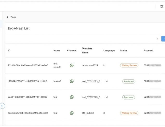Screen dimensions: 165x127
Task: Open broadcast ID 92b49b60ad6a11eeaa3bfff7a41ee0e0
Action: click(28, 65)
